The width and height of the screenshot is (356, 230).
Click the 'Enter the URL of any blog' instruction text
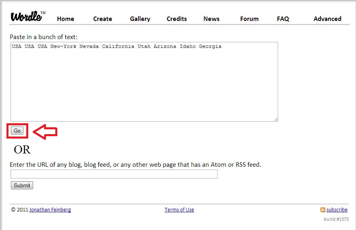pyautogui.click(x=135, y=164)
